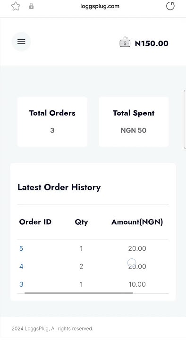Click the 2024 LoggsPlug footer text
The image size is (186, 340).
tap(52, 329)
